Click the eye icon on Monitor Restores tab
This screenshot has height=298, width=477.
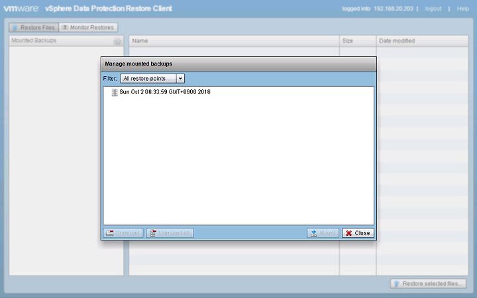coord(65,27)
